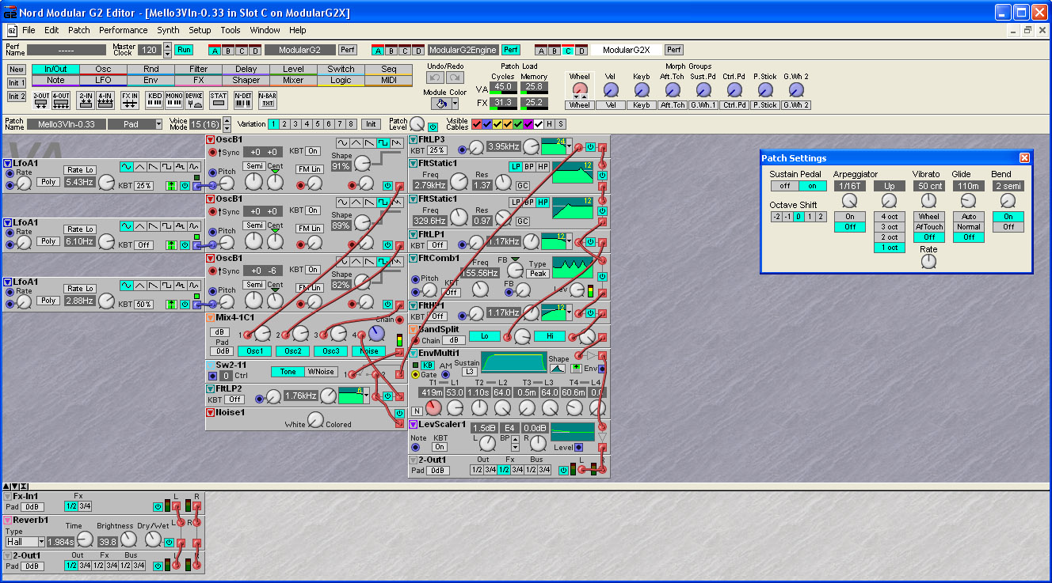Add the N-DET note detector module

point(243,100)
